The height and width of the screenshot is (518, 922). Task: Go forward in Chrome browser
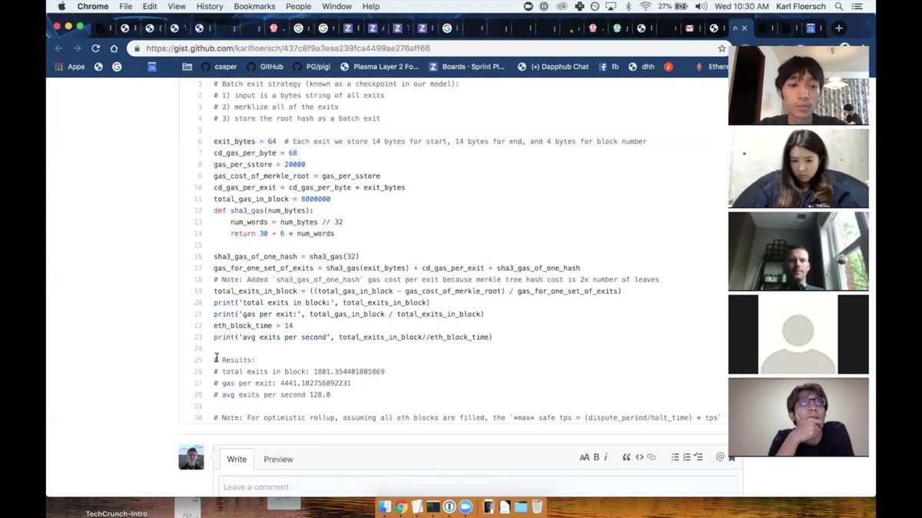click(77, 48)
